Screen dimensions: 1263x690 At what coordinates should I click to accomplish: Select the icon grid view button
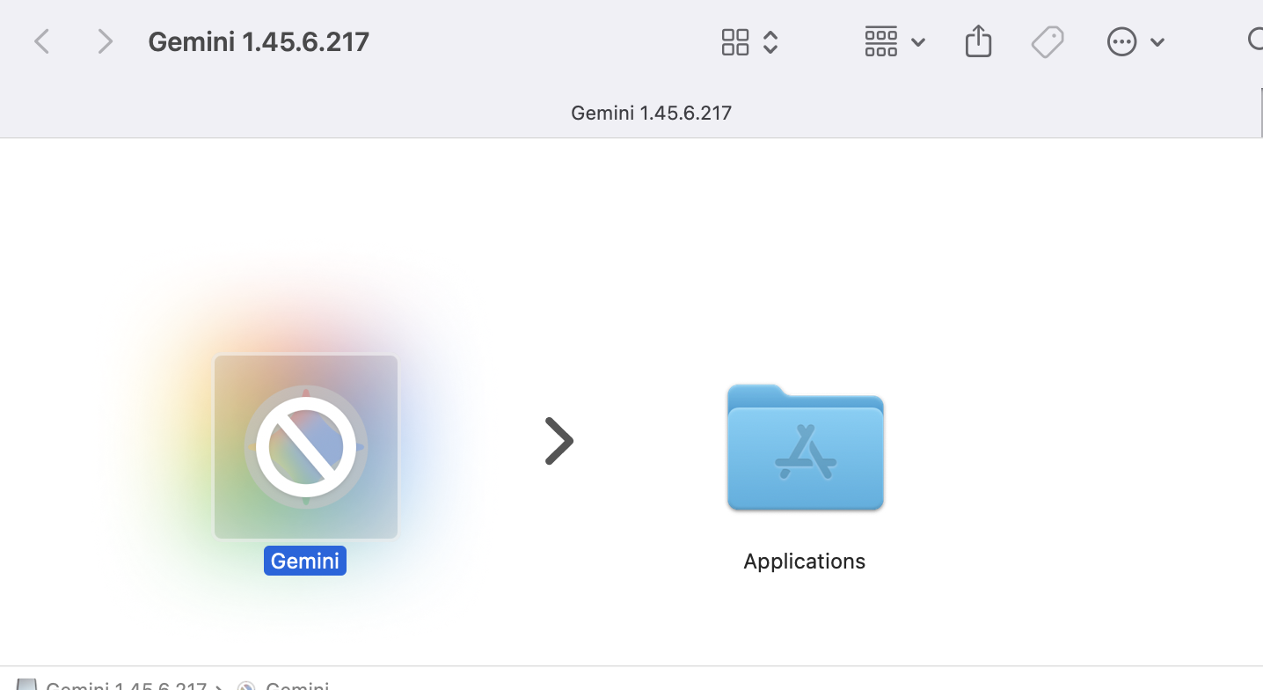point(735,41)
